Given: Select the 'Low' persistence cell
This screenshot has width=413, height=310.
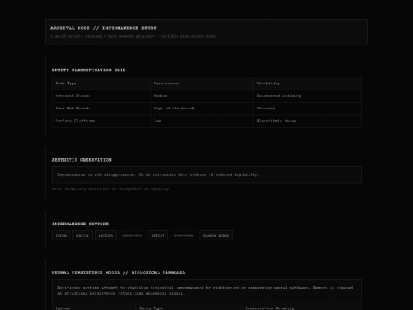Looking at the screenshot, I should point(201,121).
